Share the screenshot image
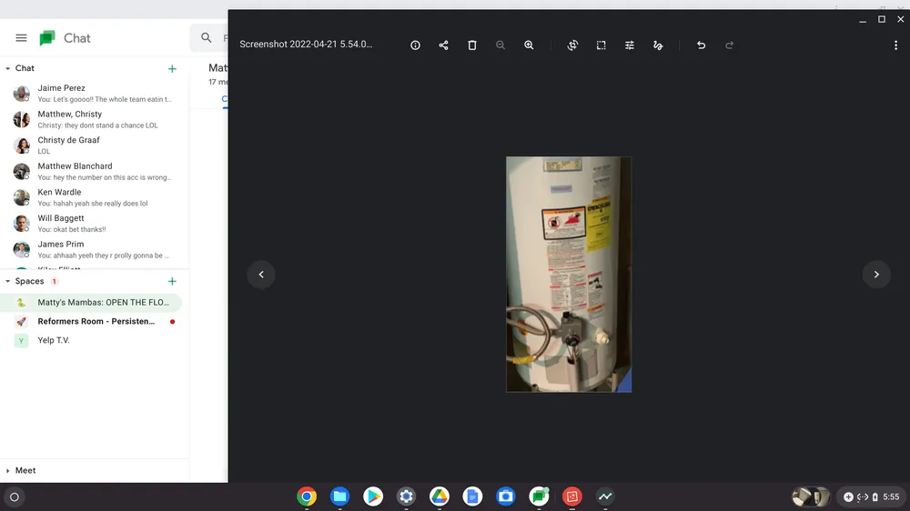Viewport: 910px width, 511px height. [x=443, y=45]
